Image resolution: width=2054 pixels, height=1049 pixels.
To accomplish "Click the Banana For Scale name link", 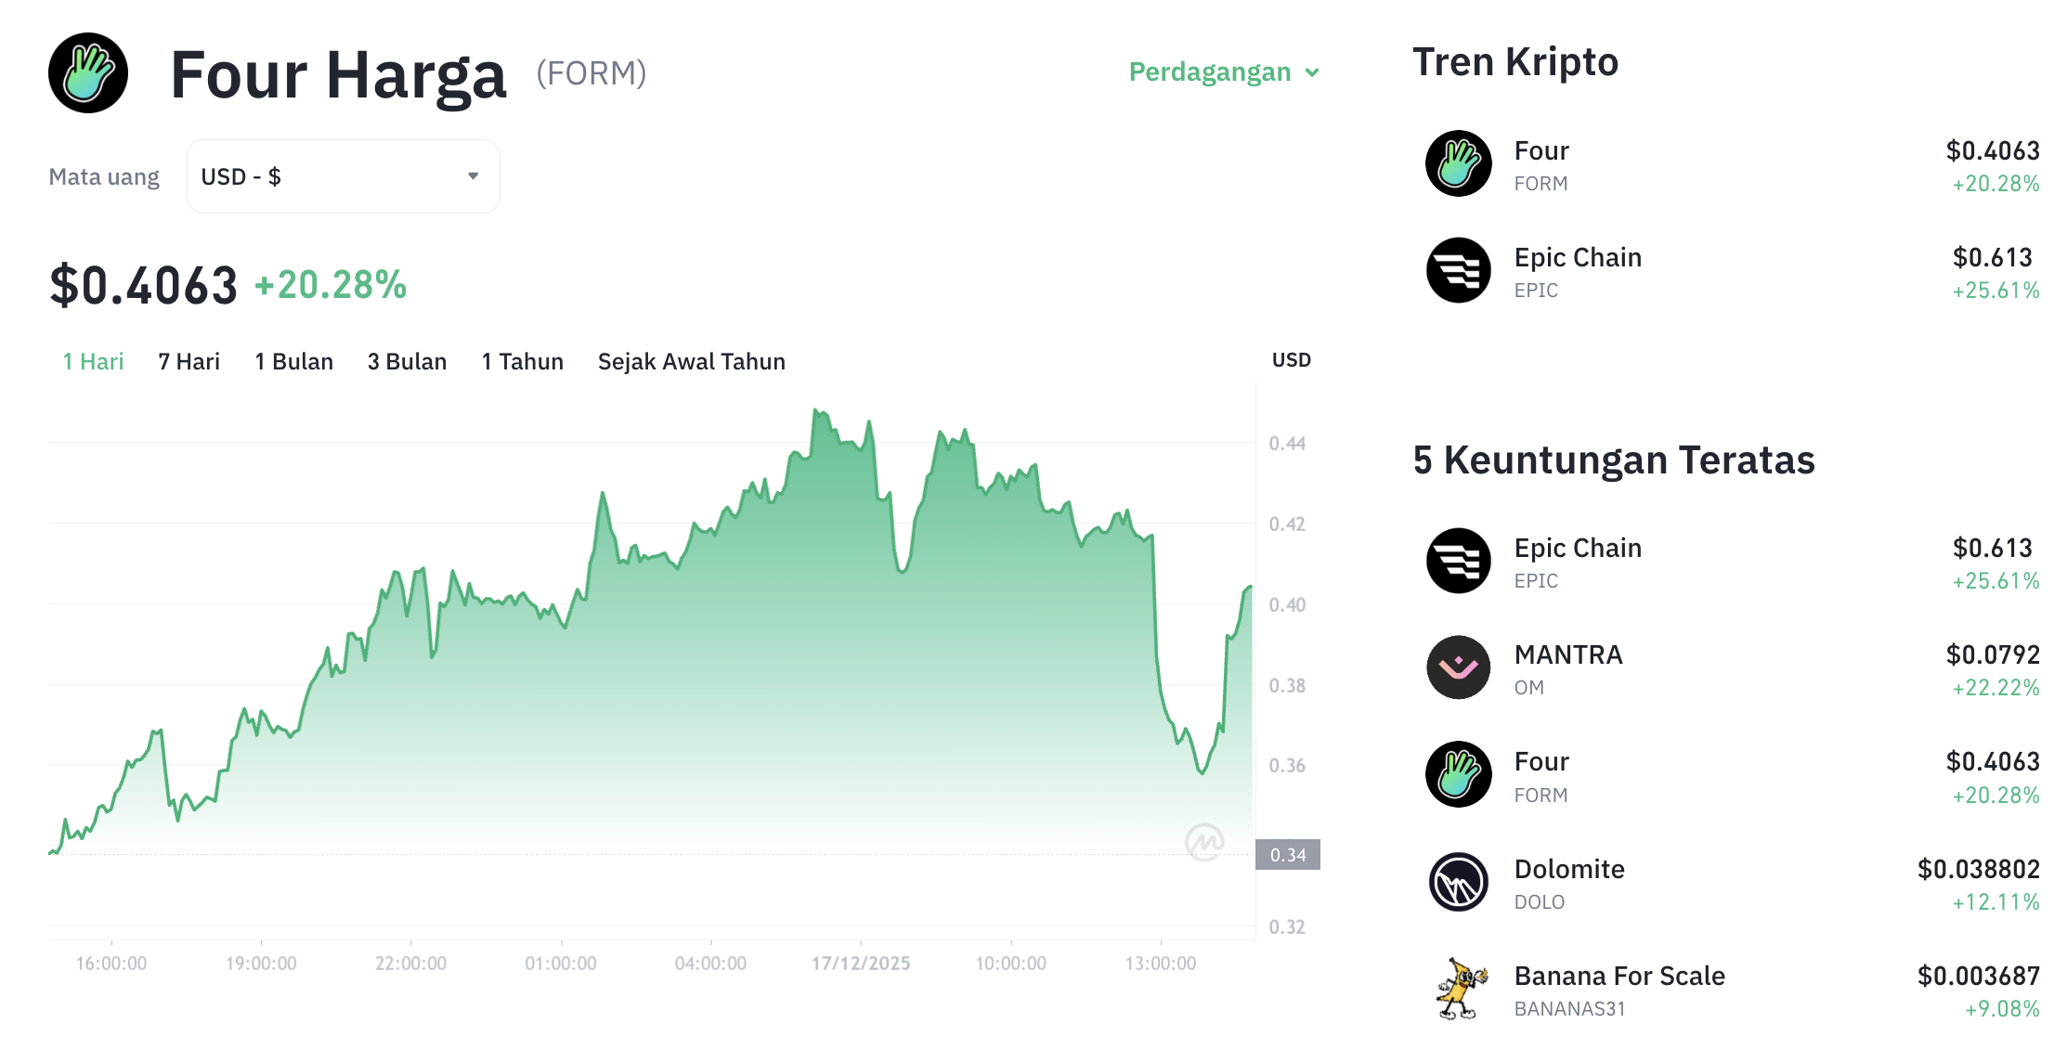I will tap(1619, 976).
